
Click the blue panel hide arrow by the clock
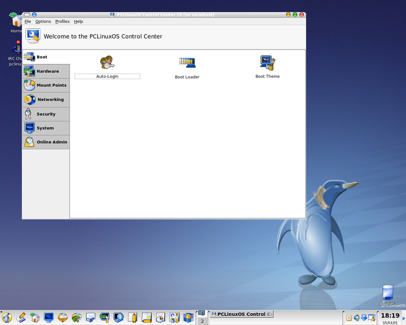(x=403, y=318)
